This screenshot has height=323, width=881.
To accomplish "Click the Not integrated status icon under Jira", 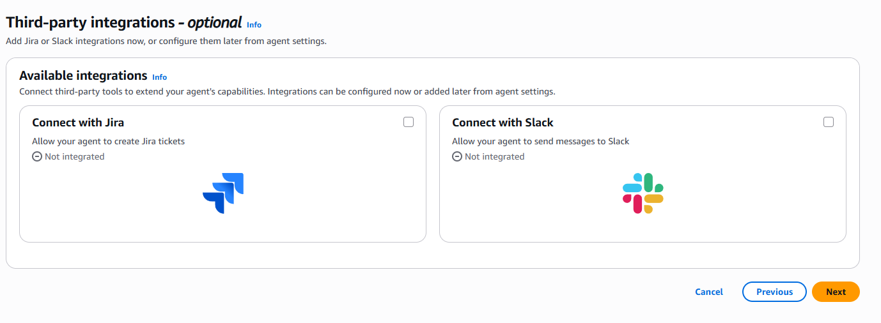I will [37, 156].
